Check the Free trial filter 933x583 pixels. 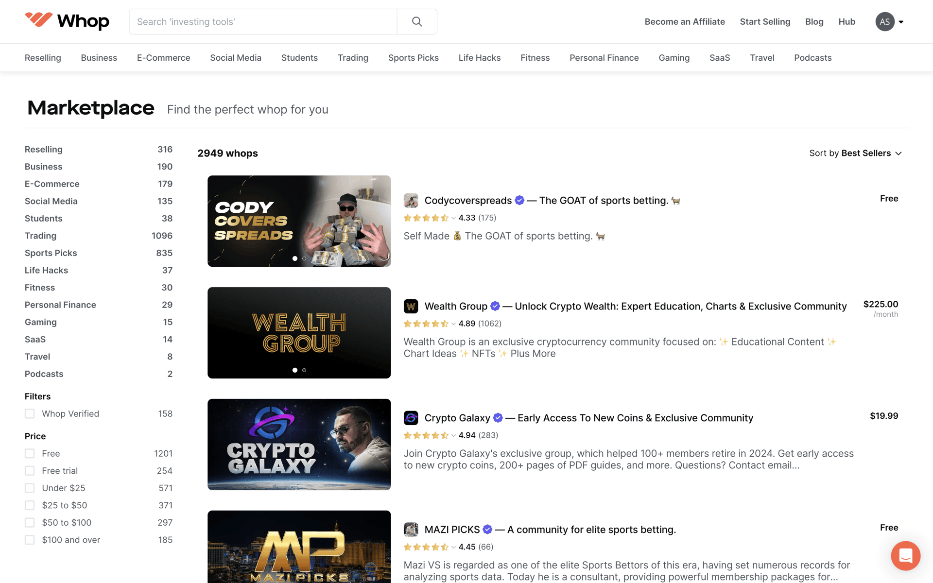(30, 471)
